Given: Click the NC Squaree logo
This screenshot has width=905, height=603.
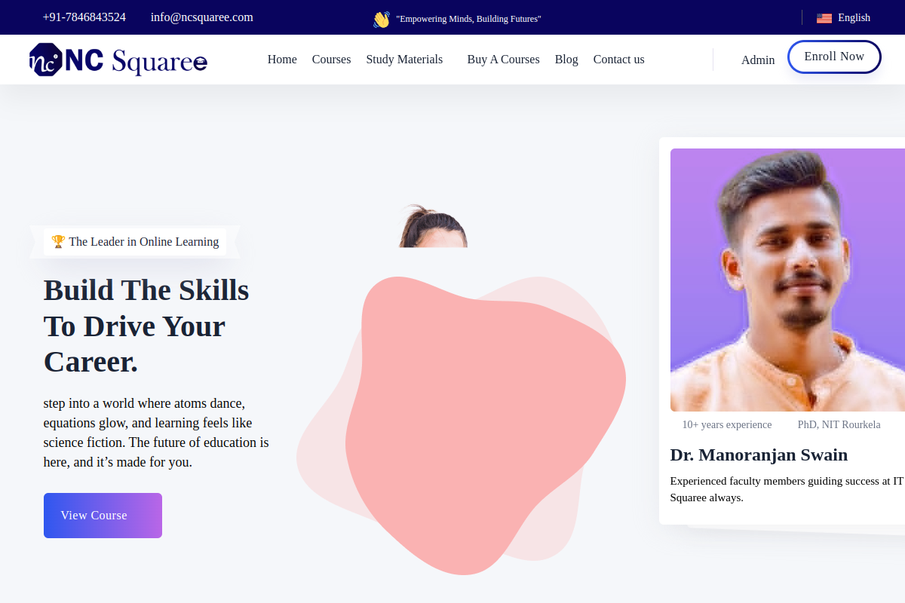Looking at the screenshot, I should (x=118, y=60).
